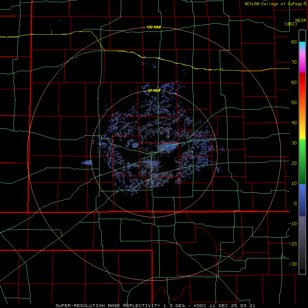Click the 80 value on the dBZ scale

point(294,42)
